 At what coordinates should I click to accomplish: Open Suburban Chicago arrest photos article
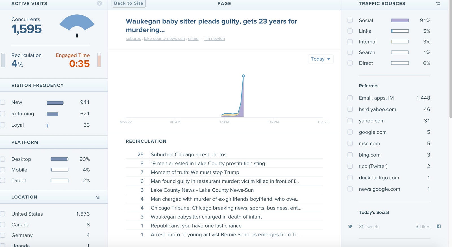[189, 155]
